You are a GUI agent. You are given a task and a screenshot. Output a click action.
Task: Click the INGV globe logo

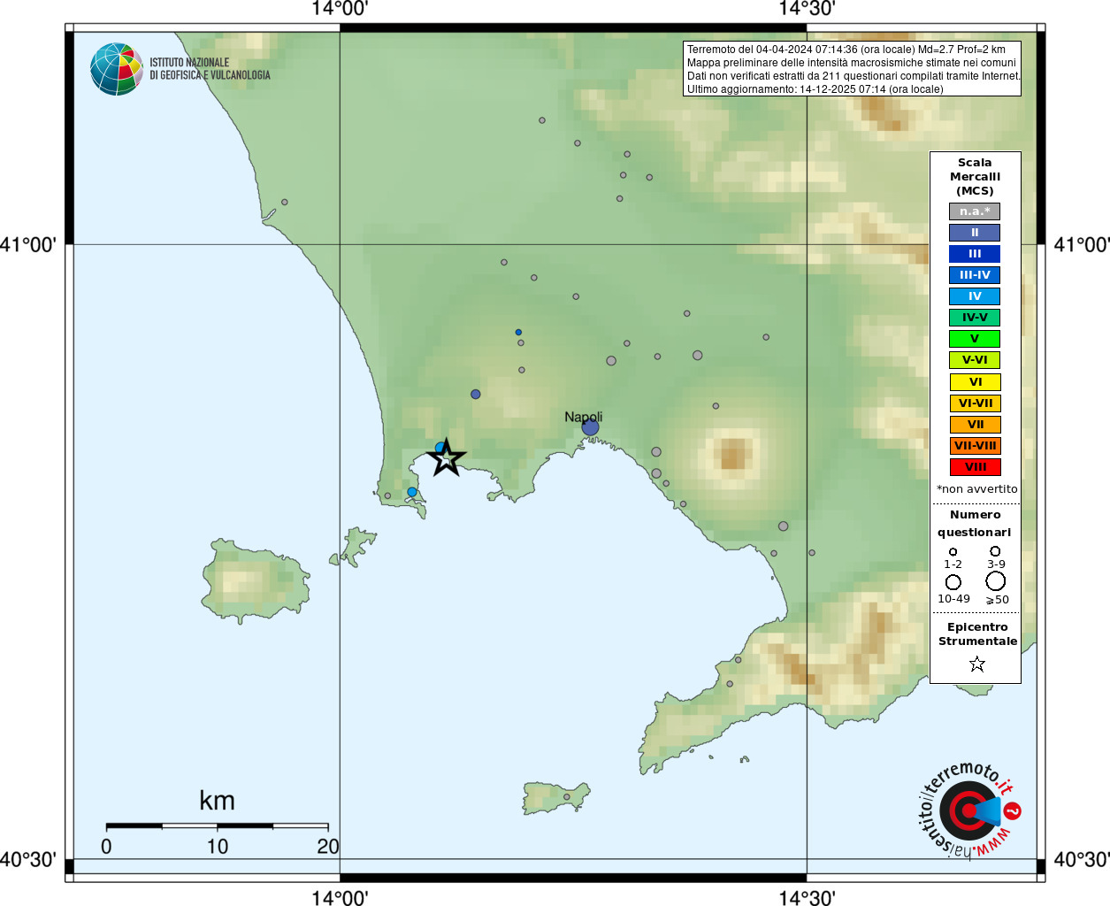click(x=116, y=69)
